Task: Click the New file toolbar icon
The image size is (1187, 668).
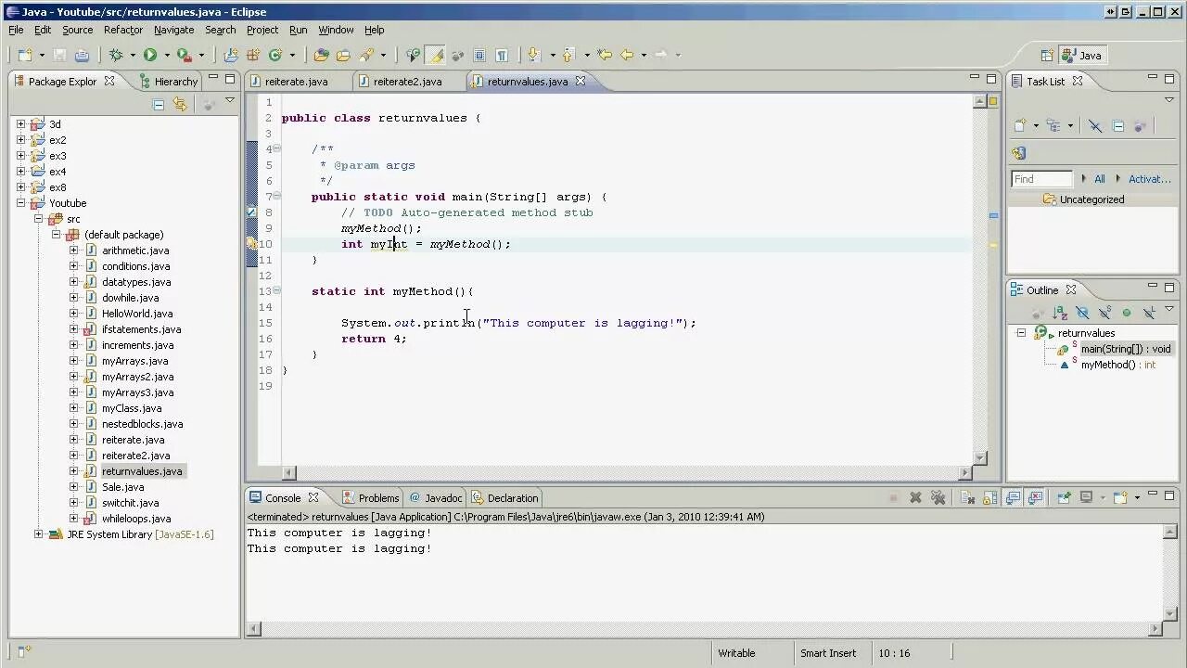Action: pos(25,56)
